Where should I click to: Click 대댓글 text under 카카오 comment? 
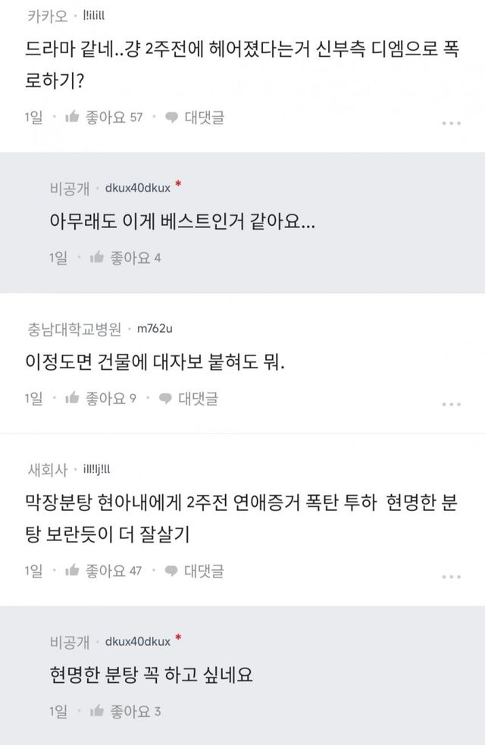(204, 117)
